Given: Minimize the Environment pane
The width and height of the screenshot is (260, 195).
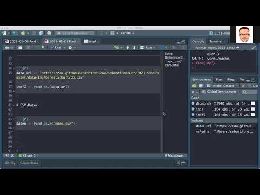Looking at the screenshot, I should (248, 80).
